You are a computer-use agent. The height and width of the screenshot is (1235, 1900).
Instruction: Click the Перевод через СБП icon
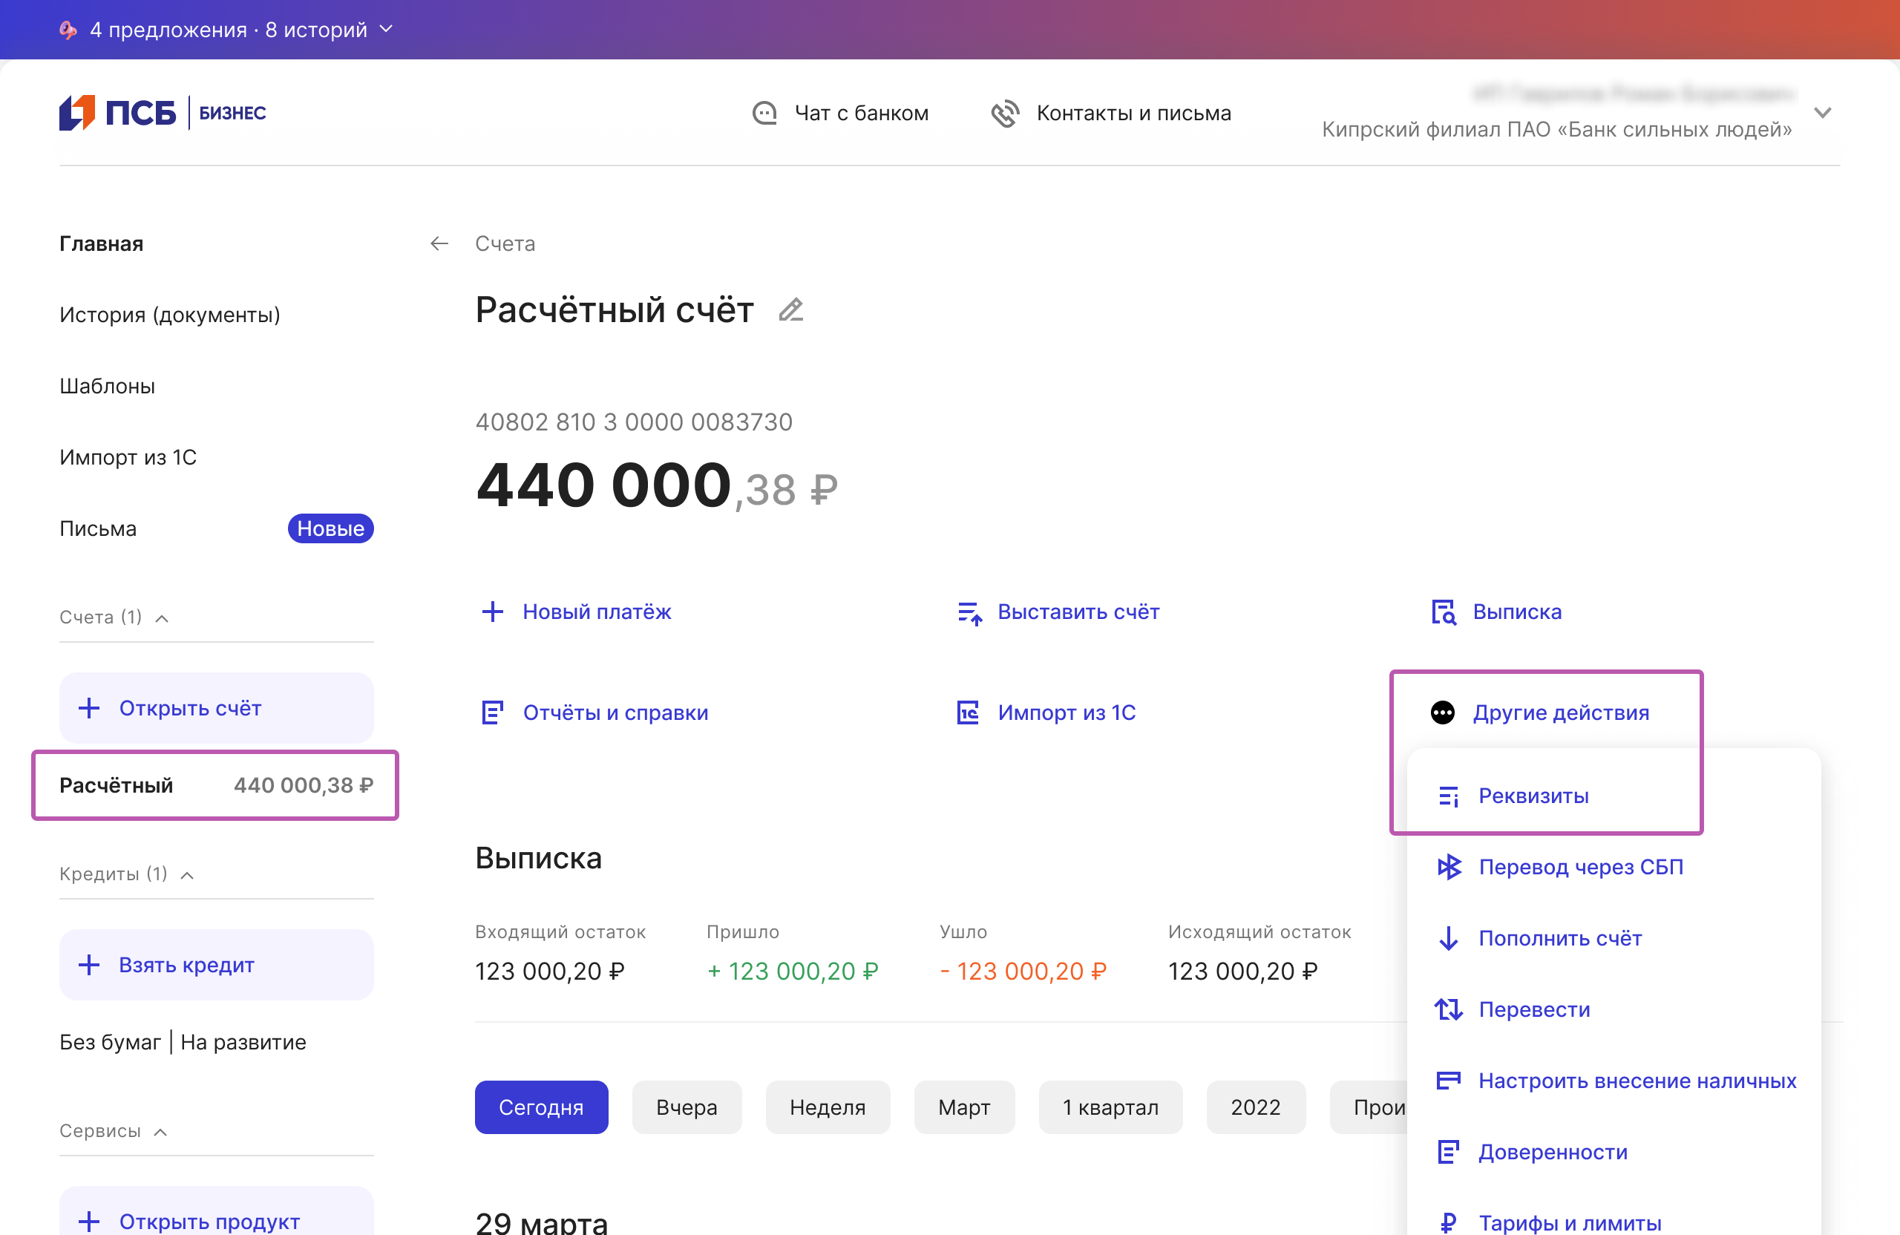pos(1448,867)
